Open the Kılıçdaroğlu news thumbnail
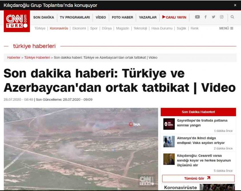Viewport: 241px width, 191px height. [169, 159]
